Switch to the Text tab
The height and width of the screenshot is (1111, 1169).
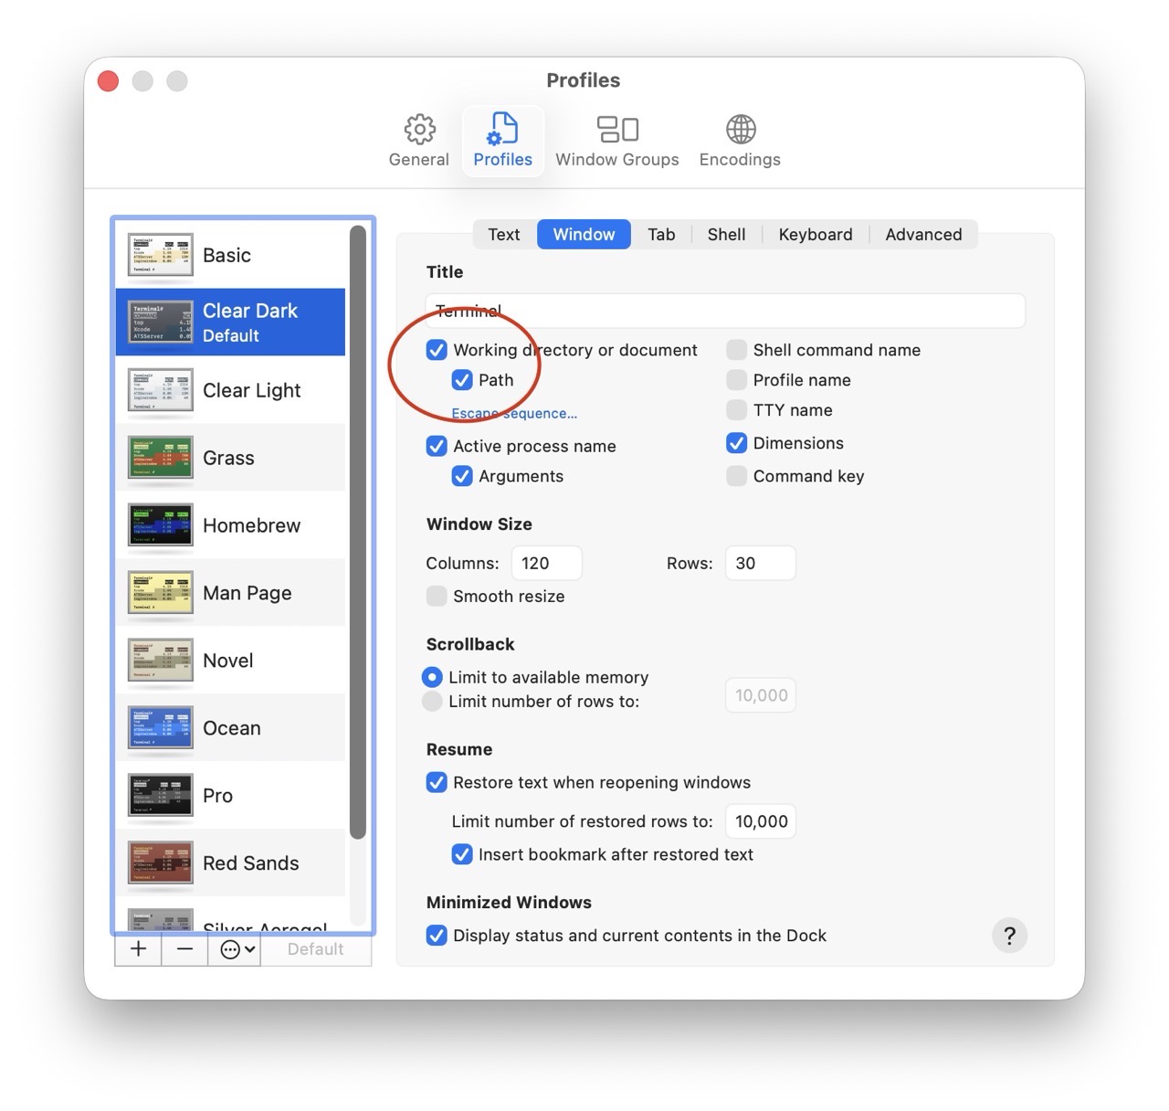504,235
